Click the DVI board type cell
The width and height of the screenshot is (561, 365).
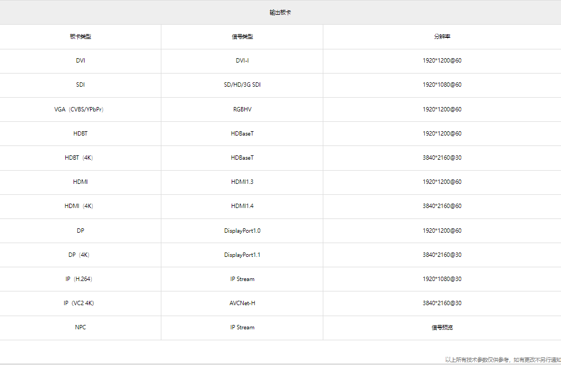point(81,60)
